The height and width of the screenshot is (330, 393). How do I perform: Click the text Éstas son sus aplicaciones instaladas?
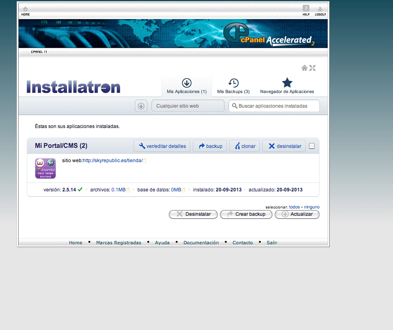pos(77,126)
